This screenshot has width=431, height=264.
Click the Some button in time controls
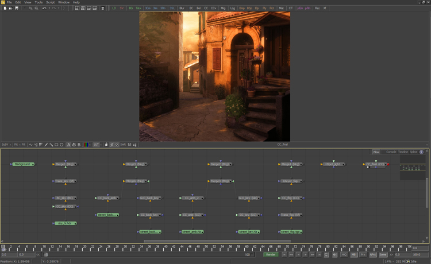[x=383, y=254]
